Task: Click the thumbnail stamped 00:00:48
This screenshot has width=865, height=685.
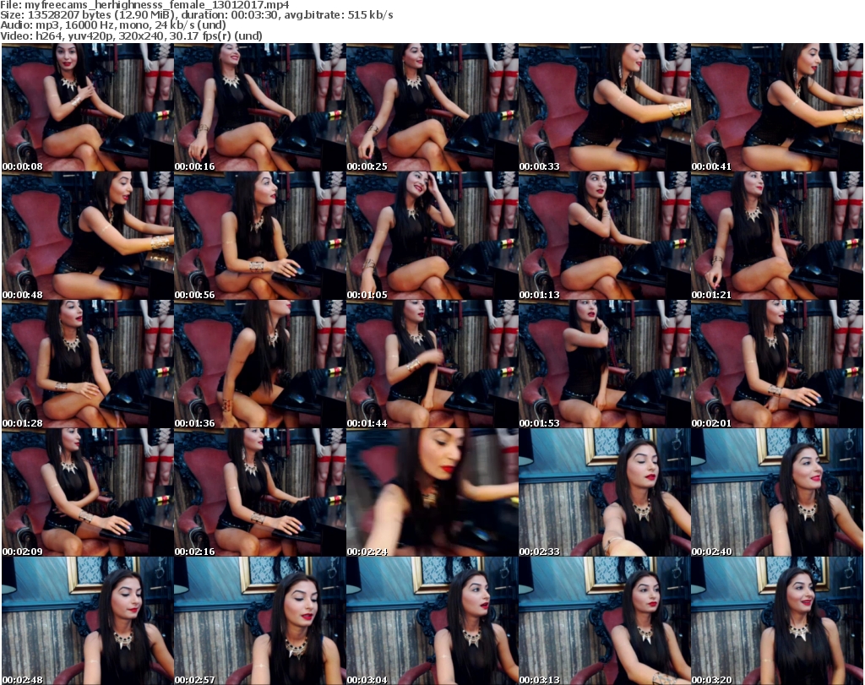Action: point(88,236)
